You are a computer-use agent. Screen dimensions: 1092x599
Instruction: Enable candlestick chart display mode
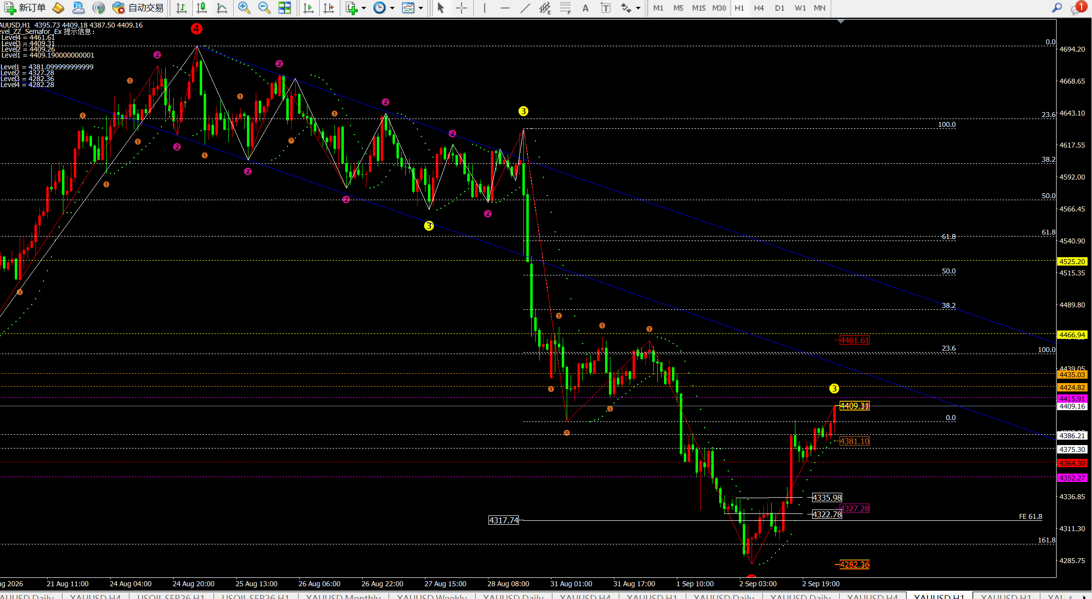(202, 8)
